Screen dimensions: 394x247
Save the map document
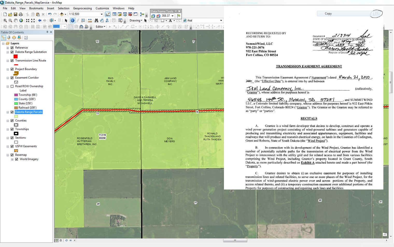15,14
